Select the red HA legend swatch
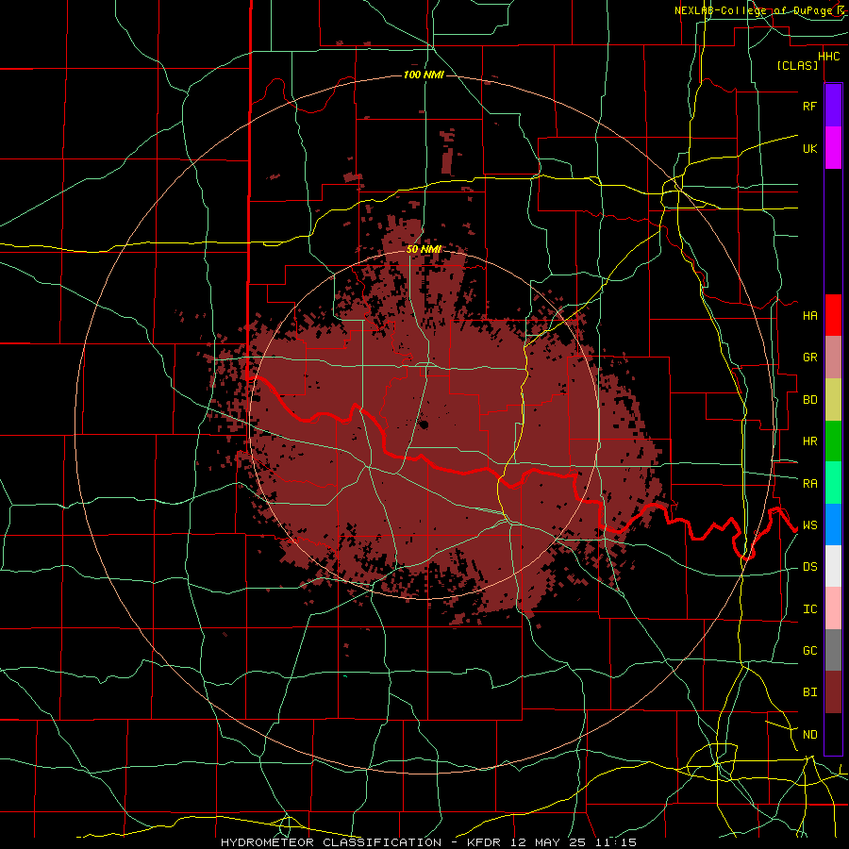Screen dimensions: 849x849 [x=833, y=315]
